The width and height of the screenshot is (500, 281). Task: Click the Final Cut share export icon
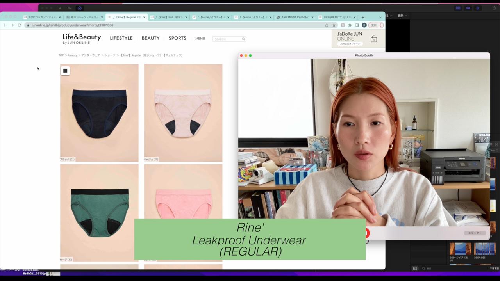click(x=494, y=8)
